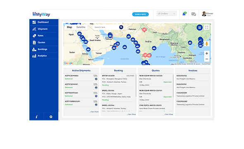
Task: Zoom out on the map
Action: click(x=207, y=59)
